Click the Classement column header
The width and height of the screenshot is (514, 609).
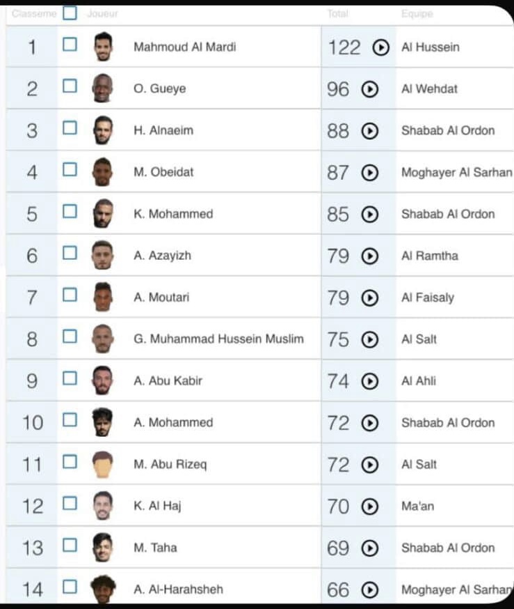[x=34, y=14]
